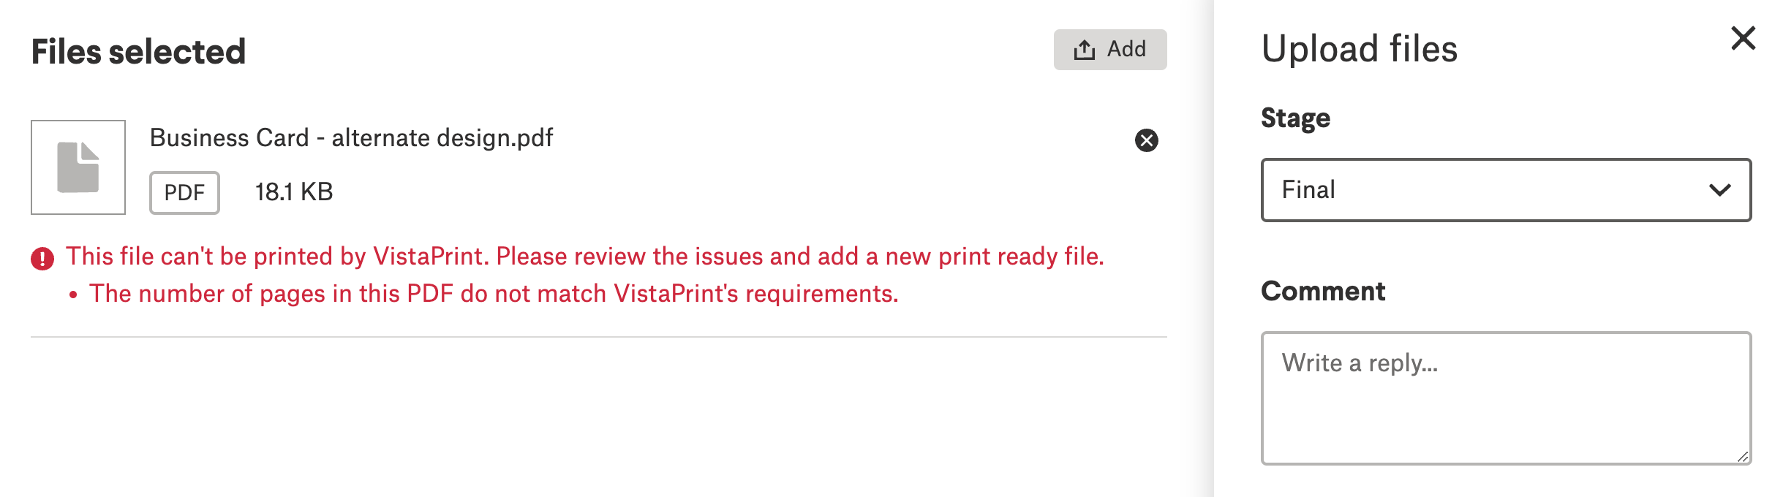The width and height of the screenshot is (1783, 497).
Task: Click the Stage field label
Action: click(x=1295, y=118)
